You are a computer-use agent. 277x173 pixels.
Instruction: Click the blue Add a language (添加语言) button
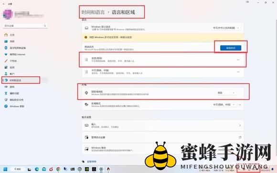[231, 48]
